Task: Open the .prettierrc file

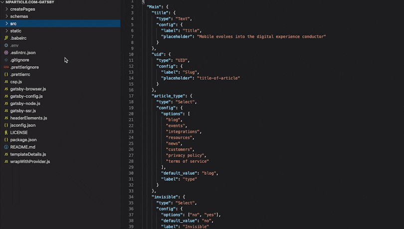Action: tap(20, 74)
